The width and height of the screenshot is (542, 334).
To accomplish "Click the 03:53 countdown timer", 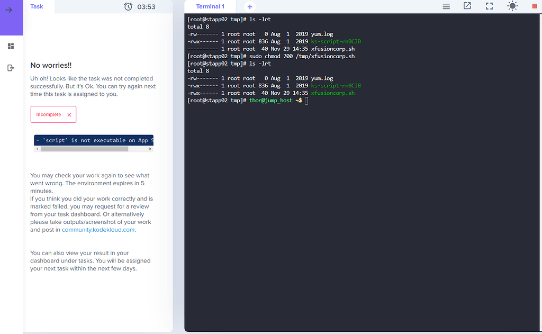I will pyautogui.click(x=146, y=7).
